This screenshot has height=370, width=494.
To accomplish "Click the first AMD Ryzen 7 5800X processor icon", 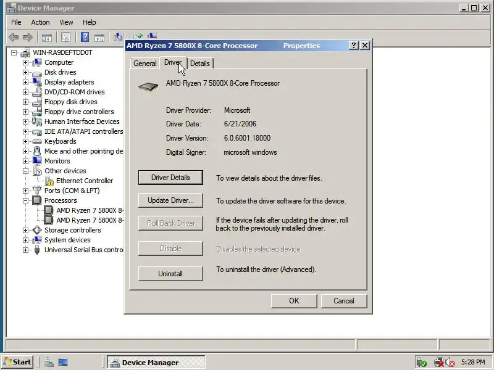I will [49, 210].
